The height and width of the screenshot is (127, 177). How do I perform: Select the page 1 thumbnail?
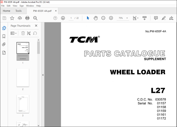coord(23,51)
